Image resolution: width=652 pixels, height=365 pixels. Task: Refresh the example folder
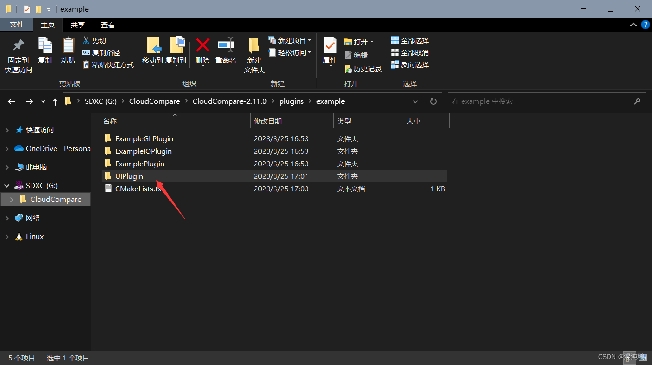click(x=433, y=101)
